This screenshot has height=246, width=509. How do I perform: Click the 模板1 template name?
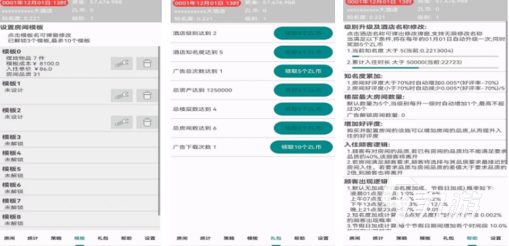11,83
